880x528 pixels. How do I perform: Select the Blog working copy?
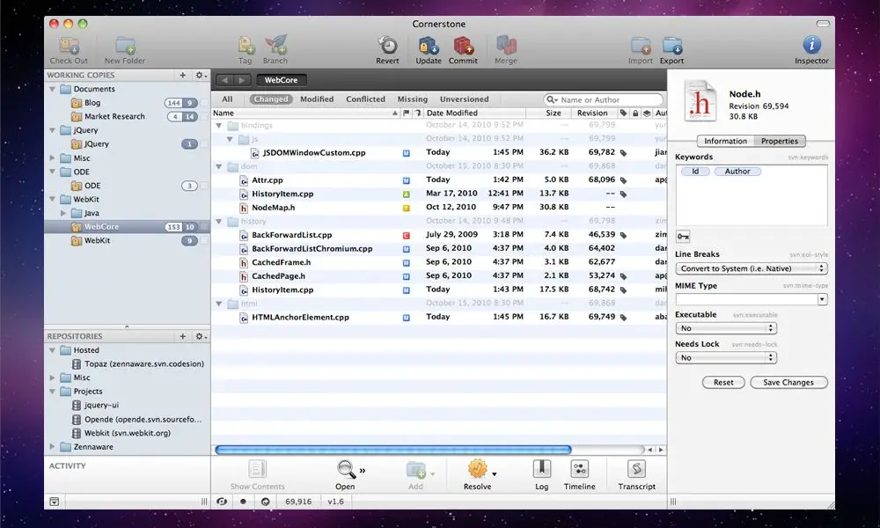(126, 103)
